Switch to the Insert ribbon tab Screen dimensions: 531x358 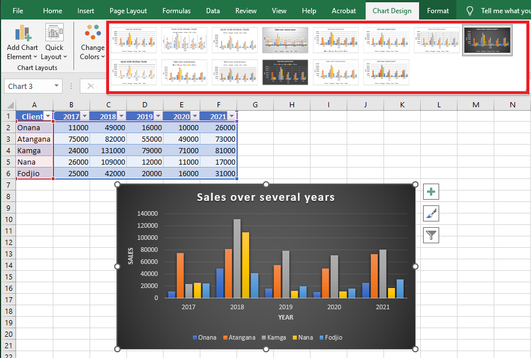pyautogui.click(x=86, y=11)
